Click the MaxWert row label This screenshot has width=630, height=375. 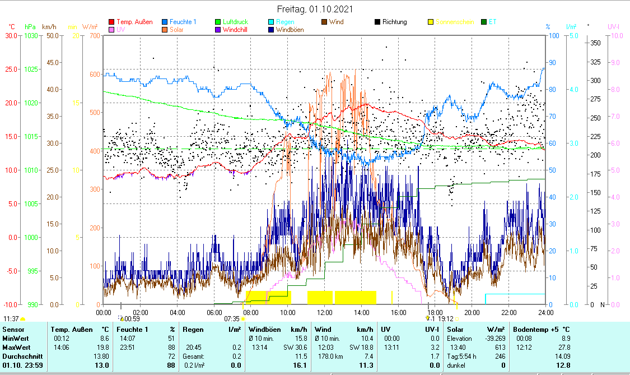coord(16,347)
